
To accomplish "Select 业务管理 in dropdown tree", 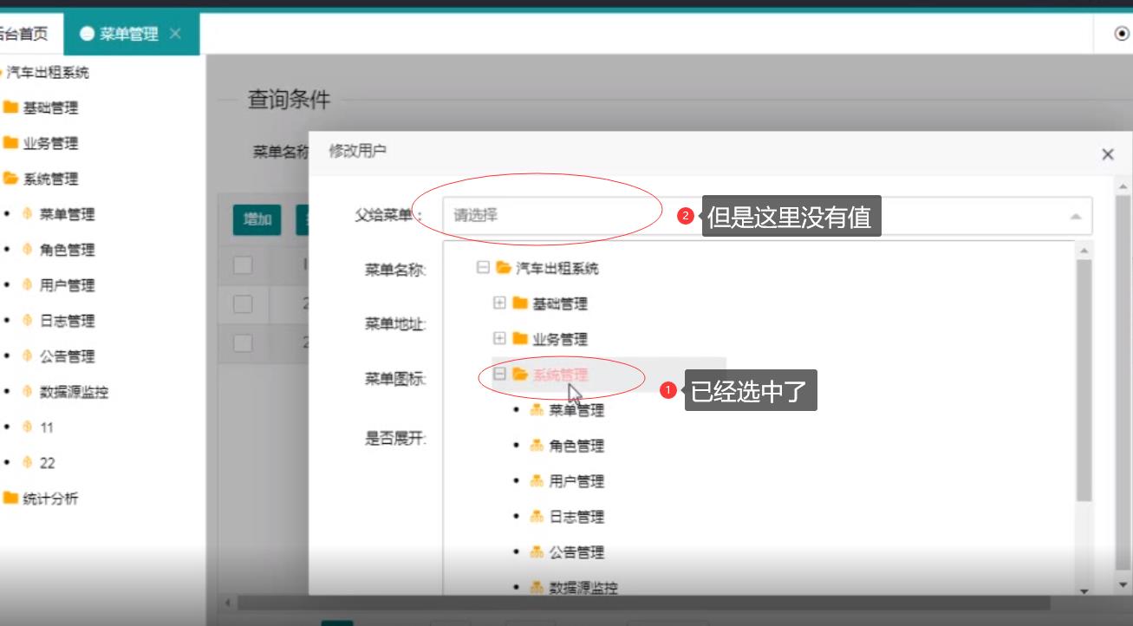I will click(x=560, y=339).
